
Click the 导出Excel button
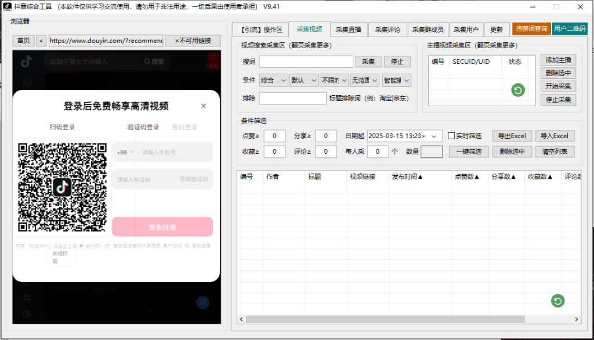click(x=512, y=135)
